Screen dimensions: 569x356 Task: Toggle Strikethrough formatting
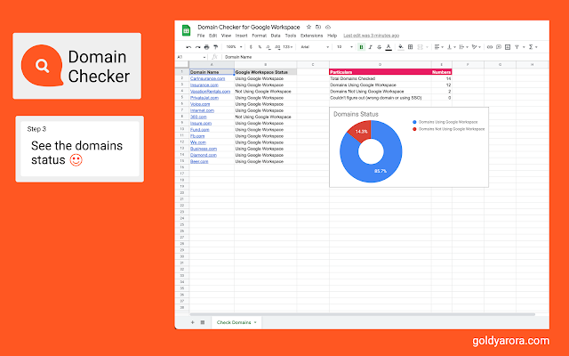pos(380,47)
